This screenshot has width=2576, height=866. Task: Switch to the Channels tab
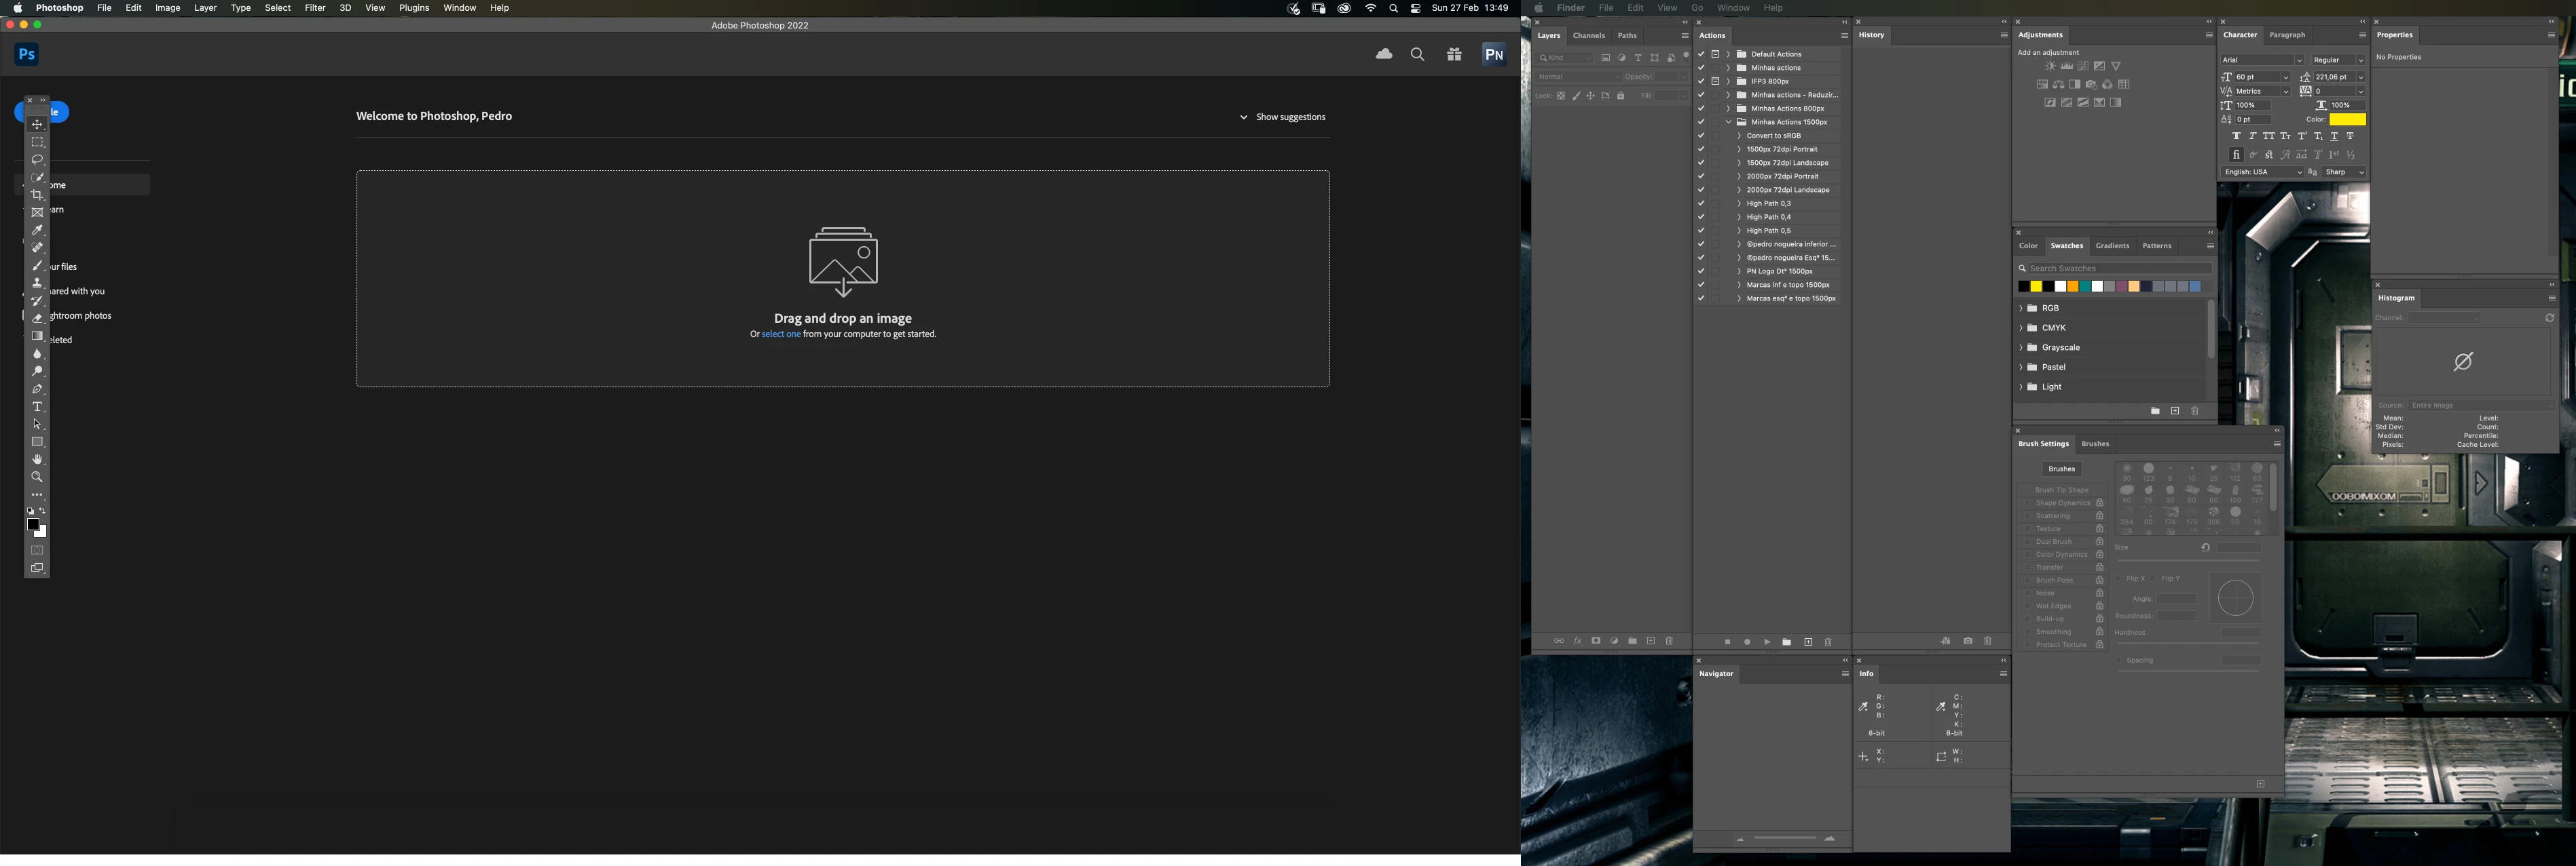pos(1588,36)
